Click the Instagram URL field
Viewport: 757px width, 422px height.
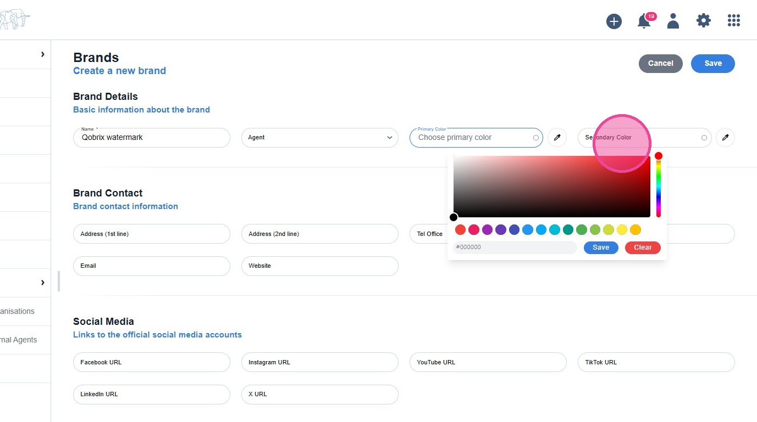[320, 363]
